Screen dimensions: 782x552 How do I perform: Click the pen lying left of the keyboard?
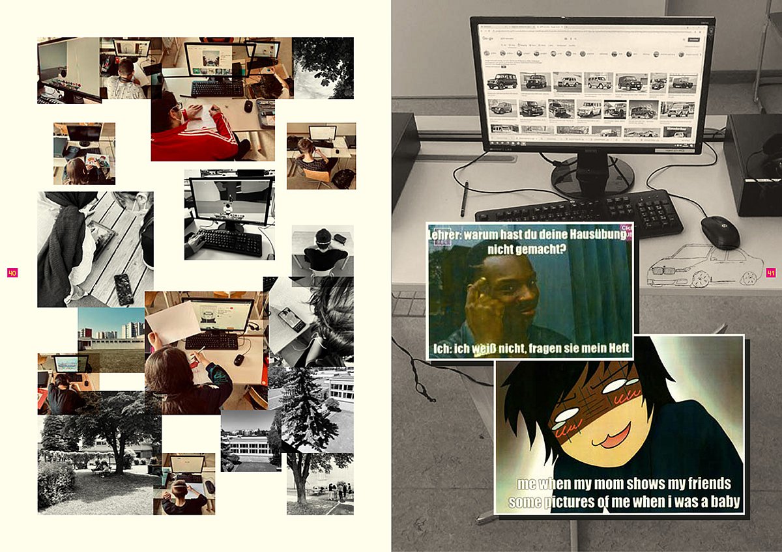465,199
